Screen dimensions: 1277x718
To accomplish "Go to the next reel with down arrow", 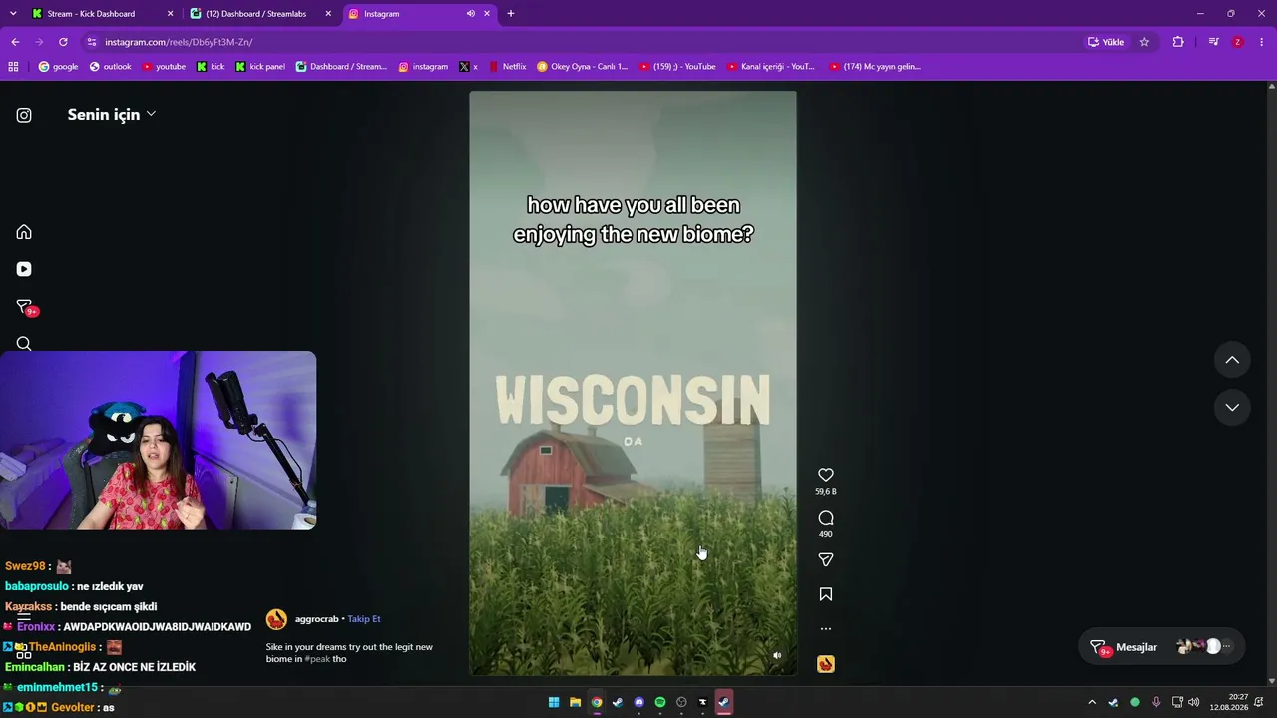I will click(1232, 407).
